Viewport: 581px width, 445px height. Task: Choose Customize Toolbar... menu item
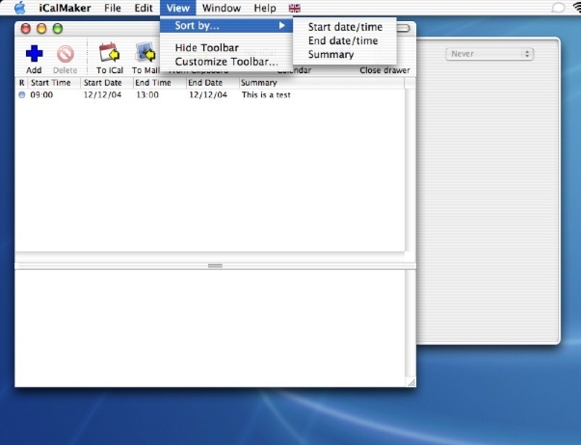click(x=226, y=62)
